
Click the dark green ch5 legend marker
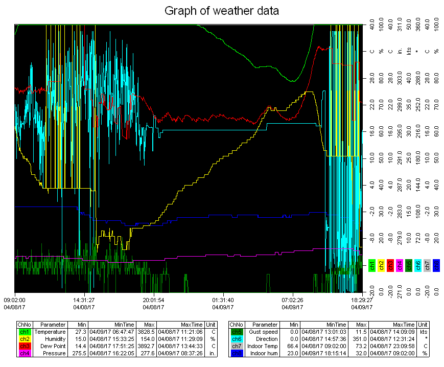408,265
